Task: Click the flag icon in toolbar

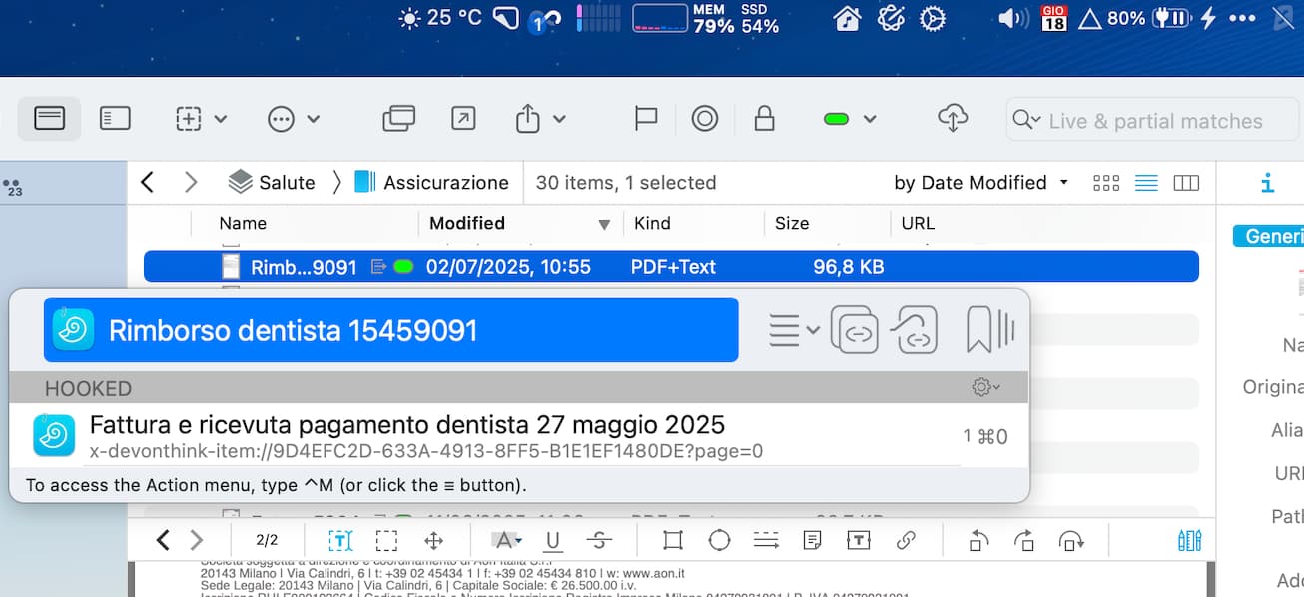Action: coord(646,119)
